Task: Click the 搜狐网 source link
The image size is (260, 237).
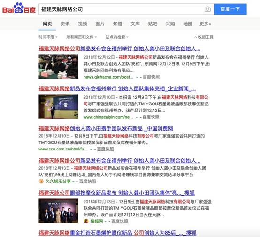Action: pos(97,221)
